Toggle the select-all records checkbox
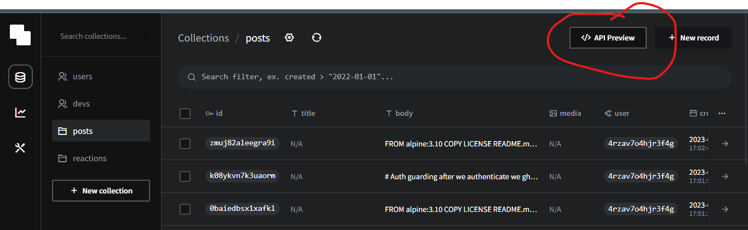This screenshot has height=230, width=748. point(185,114)
